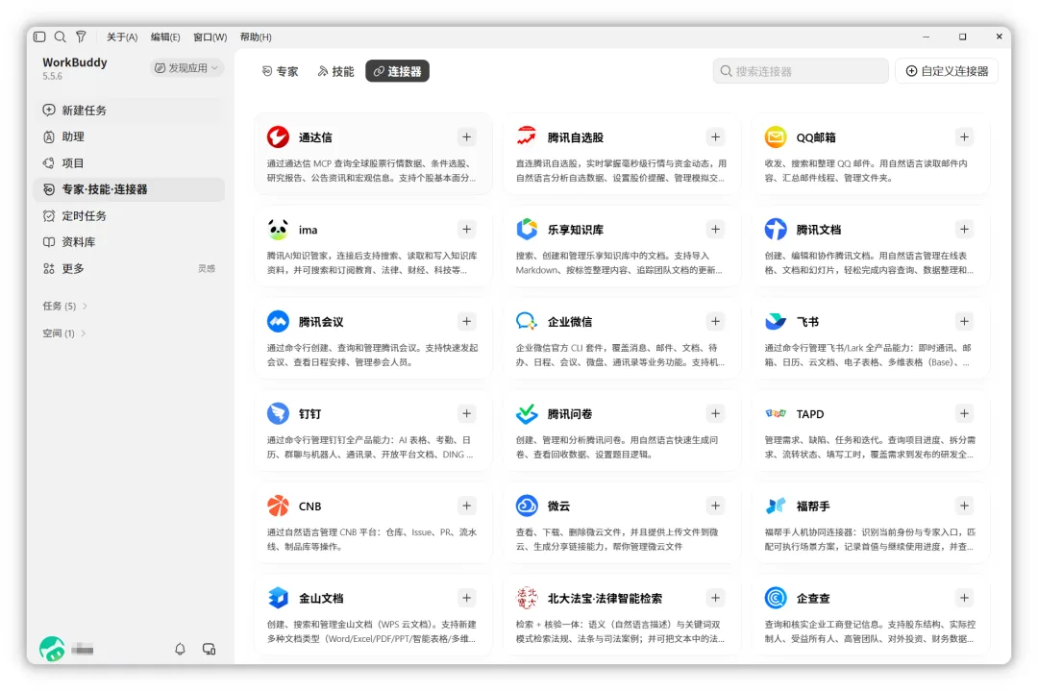The width and height of the screenshot is (1038, 691).
Task: Open the 帮助(H) menu
Action: (256, 37)
